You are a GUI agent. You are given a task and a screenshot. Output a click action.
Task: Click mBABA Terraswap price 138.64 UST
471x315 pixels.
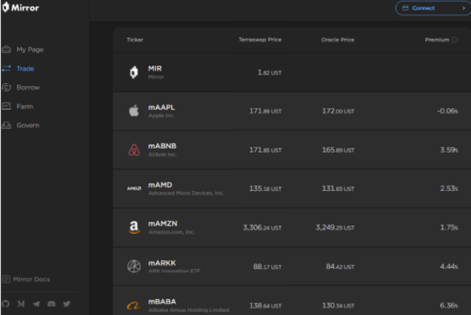(266, 306)
